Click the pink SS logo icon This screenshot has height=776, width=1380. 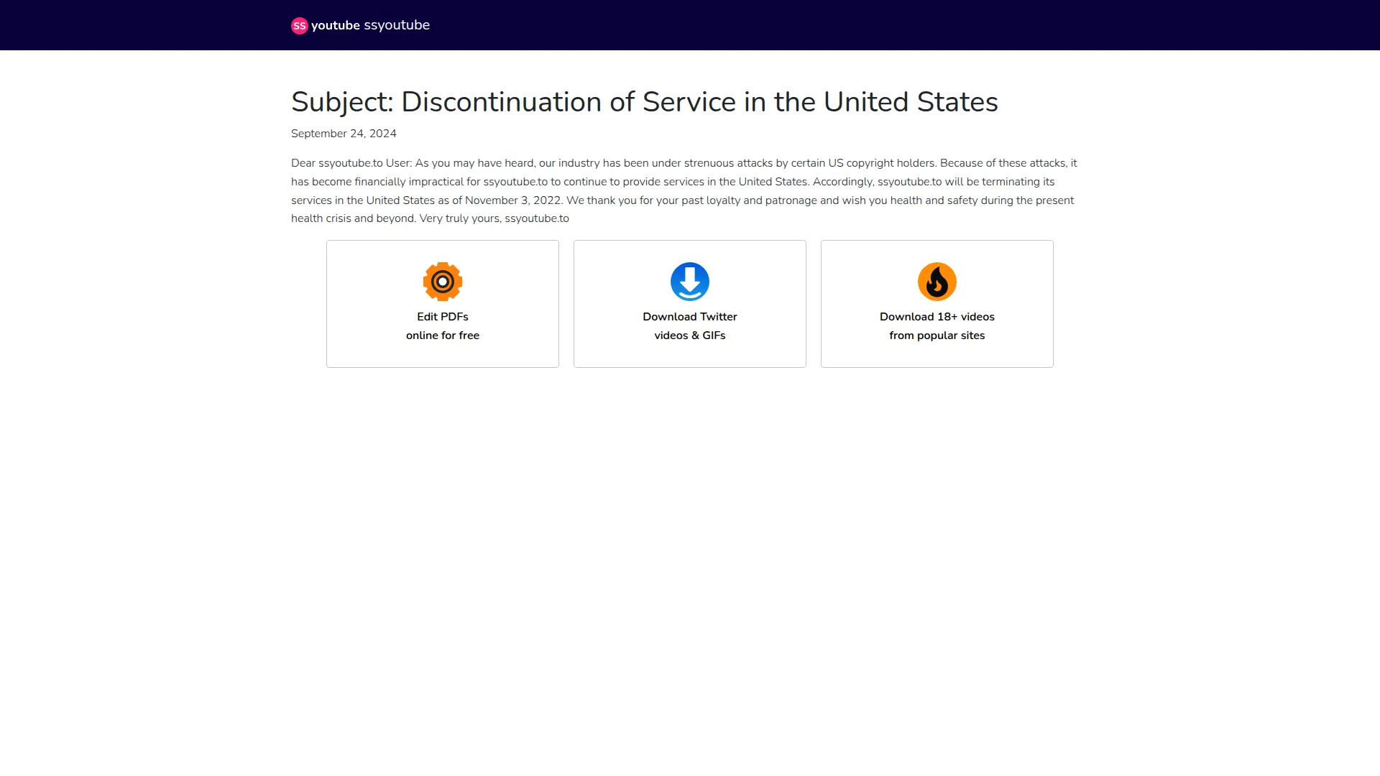pos(299,26)
